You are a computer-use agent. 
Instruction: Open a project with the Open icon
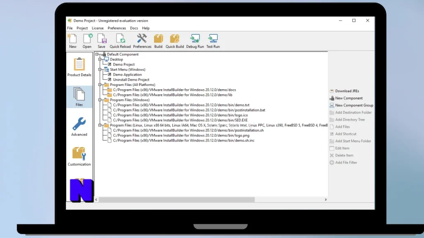(x=87, y=41)
